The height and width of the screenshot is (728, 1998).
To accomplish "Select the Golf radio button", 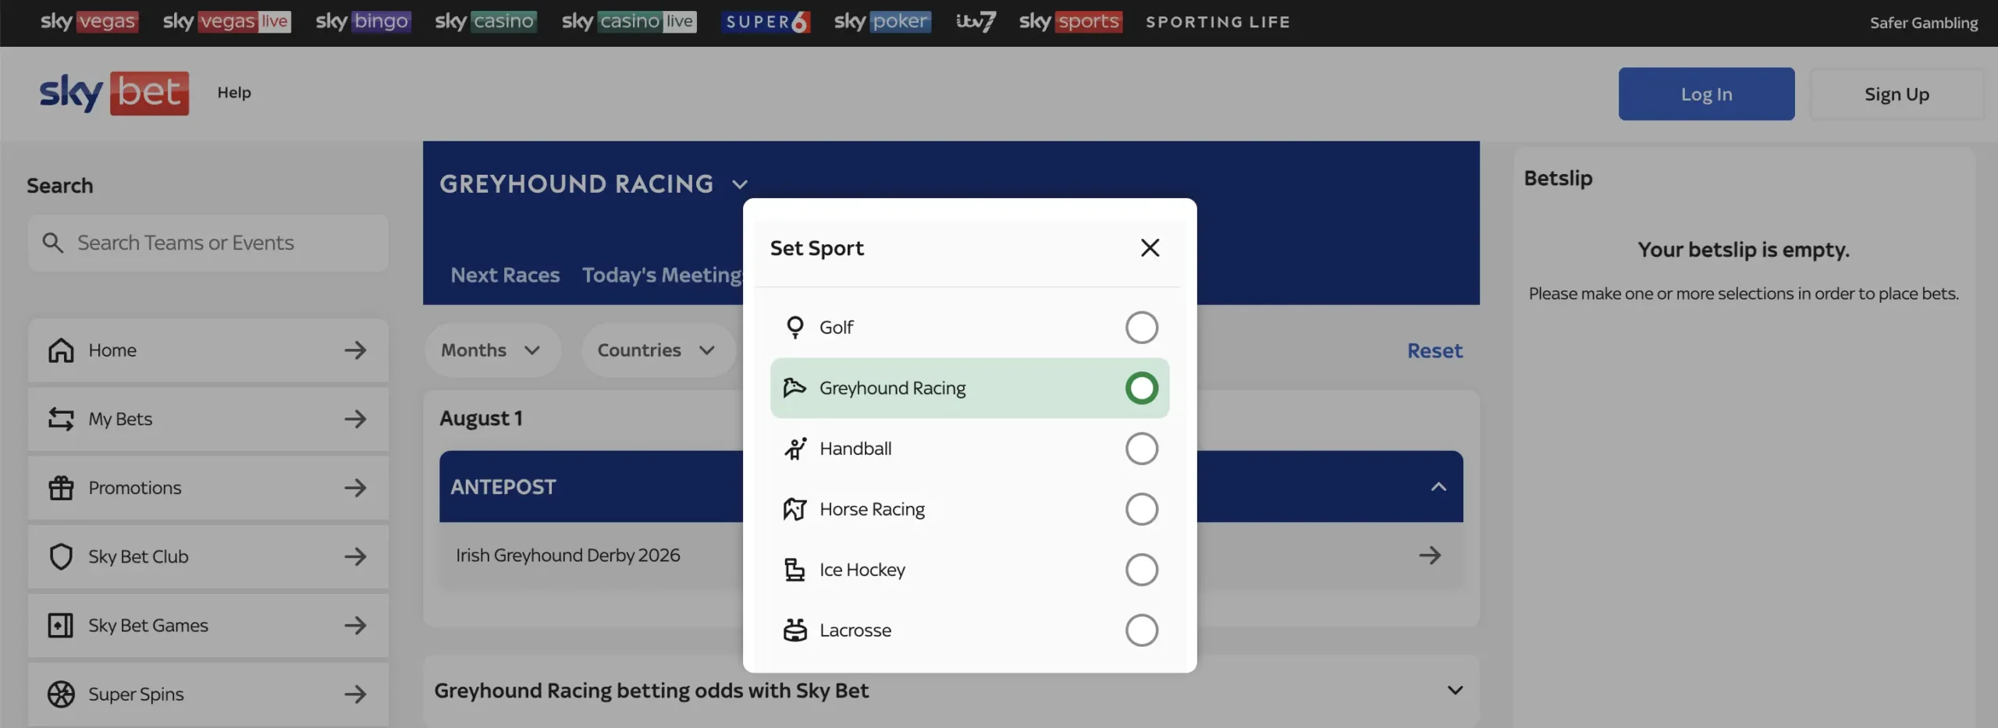I will [1141, 327].
